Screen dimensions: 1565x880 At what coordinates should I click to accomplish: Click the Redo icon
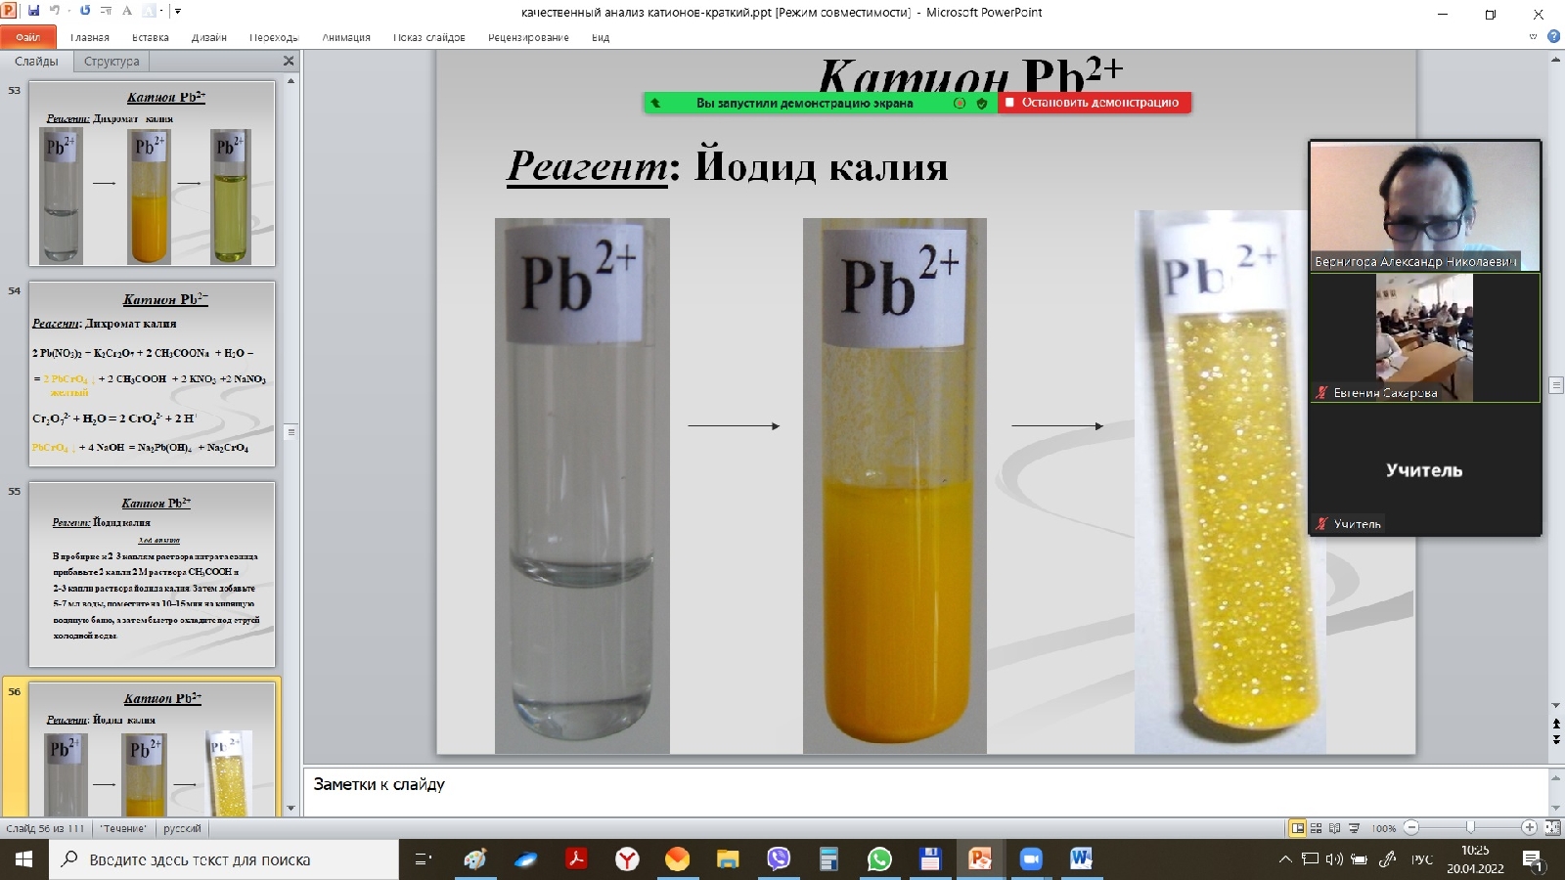pos(84,10)
